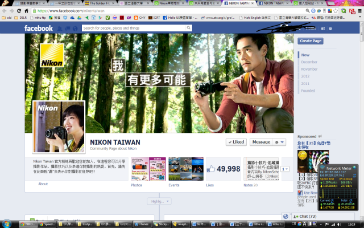Image resolution: width=364 pixels, height=228 pixels.
Task: Click the browser Back arrow
Action: tap(4, 11)
